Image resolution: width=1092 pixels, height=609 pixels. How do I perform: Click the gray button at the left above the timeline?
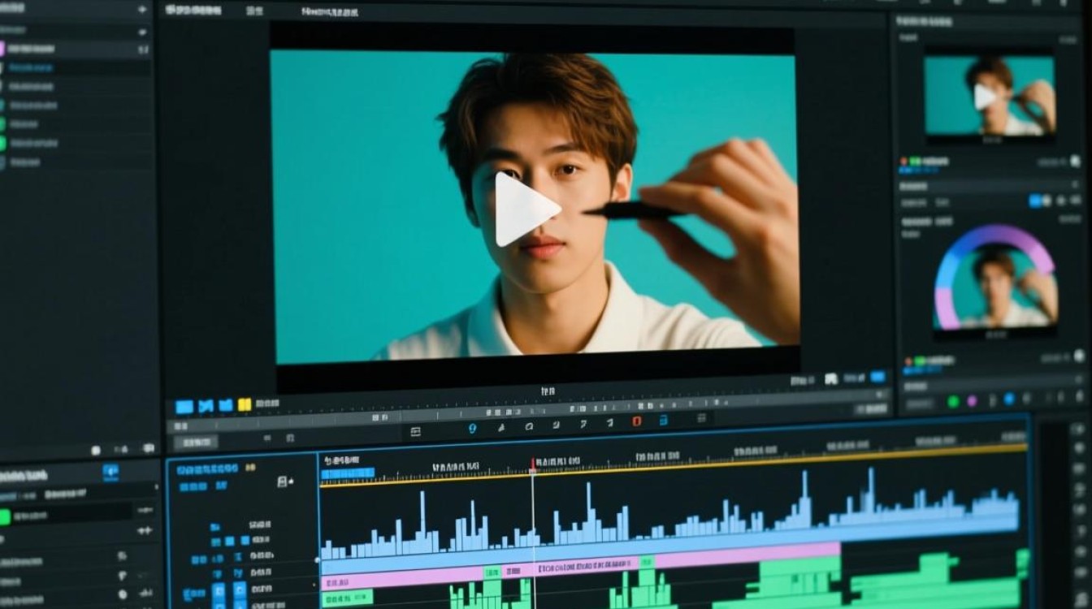click(x=196, y=443)
